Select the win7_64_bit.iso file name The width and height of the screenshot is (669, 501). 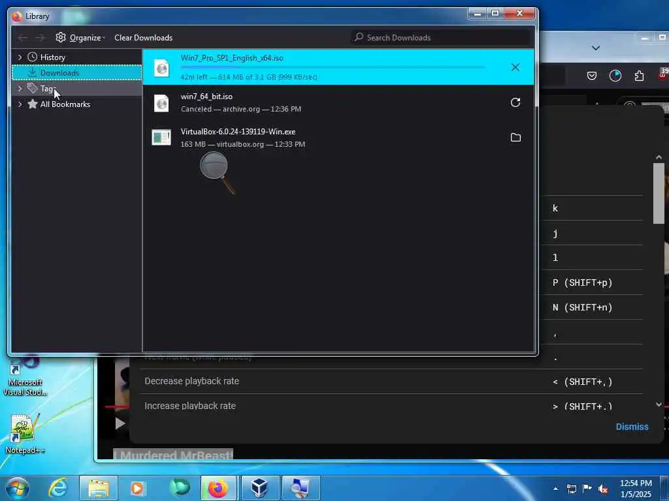(206, 97)
